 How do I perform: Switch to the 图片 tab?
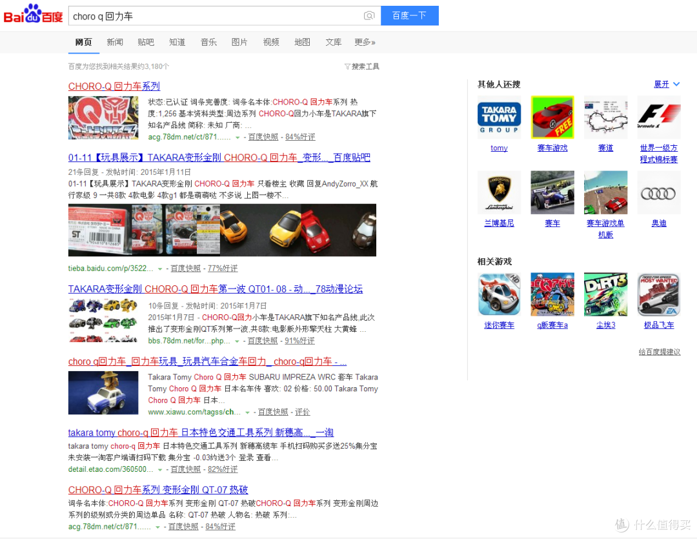(239, 42)
